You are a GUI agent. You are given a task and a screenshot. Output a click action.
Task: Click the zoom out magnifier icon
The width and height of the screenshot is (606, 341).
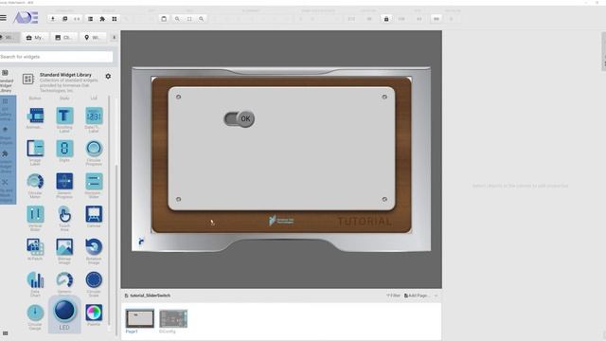[x=202, y=19]
